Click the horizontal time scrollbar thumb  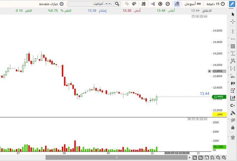click(116, 158)
